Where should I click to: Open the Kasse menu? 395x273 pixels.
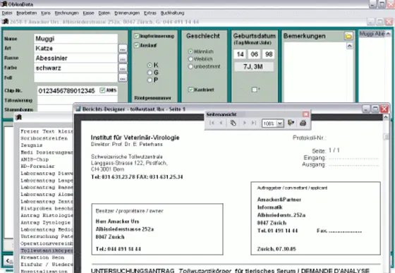[x=88, y=13]
